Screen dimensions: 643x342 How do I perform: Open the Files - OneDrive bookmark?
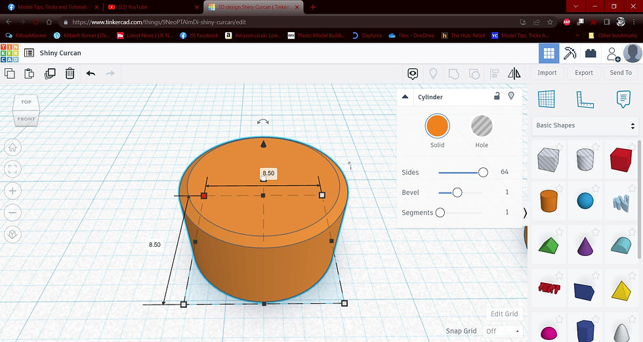click(x=411, y=35)
